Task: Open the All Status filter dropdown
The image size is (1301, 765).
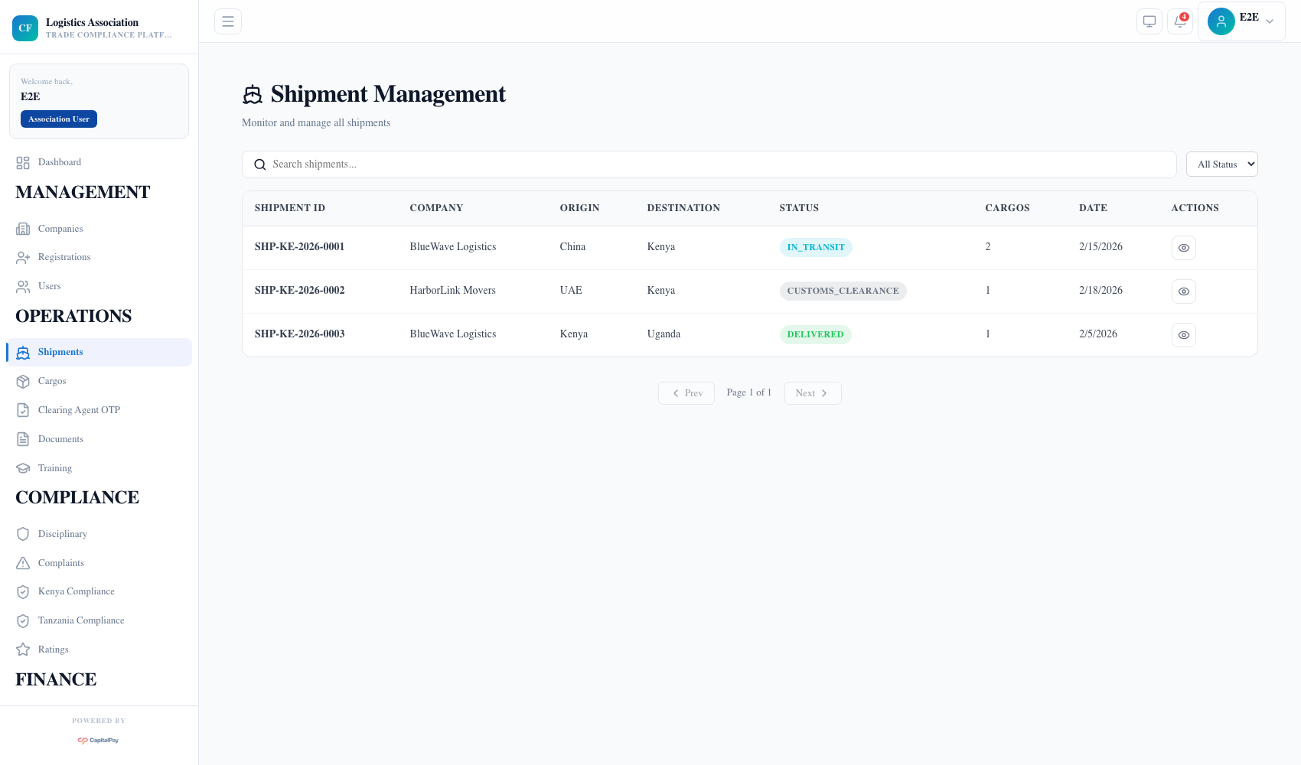Action: [1221, 164]
